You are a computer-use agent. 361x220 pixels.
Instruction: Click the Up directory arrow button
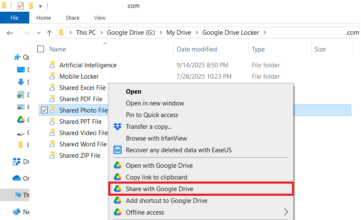coord(49,33)
